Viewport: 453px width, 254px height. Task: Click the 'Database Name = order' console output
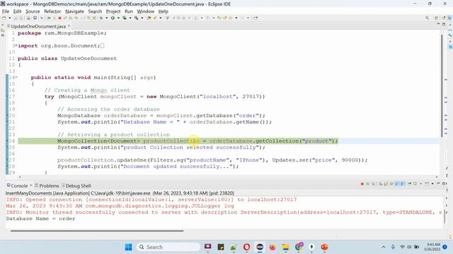[x=41, y=219]
